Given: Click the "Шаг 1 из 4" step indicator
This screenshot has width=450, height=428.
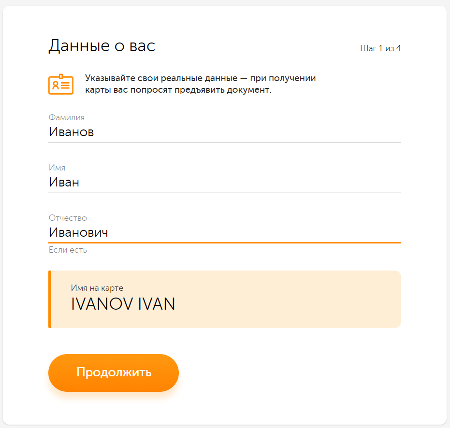Looking at the screenshot, I should [380, 49].
